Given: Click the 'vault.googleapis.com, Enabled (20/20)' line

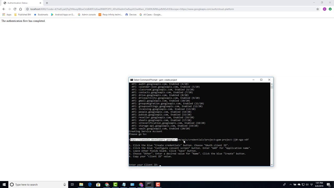Looking at the screenshot, I should 161,128.
